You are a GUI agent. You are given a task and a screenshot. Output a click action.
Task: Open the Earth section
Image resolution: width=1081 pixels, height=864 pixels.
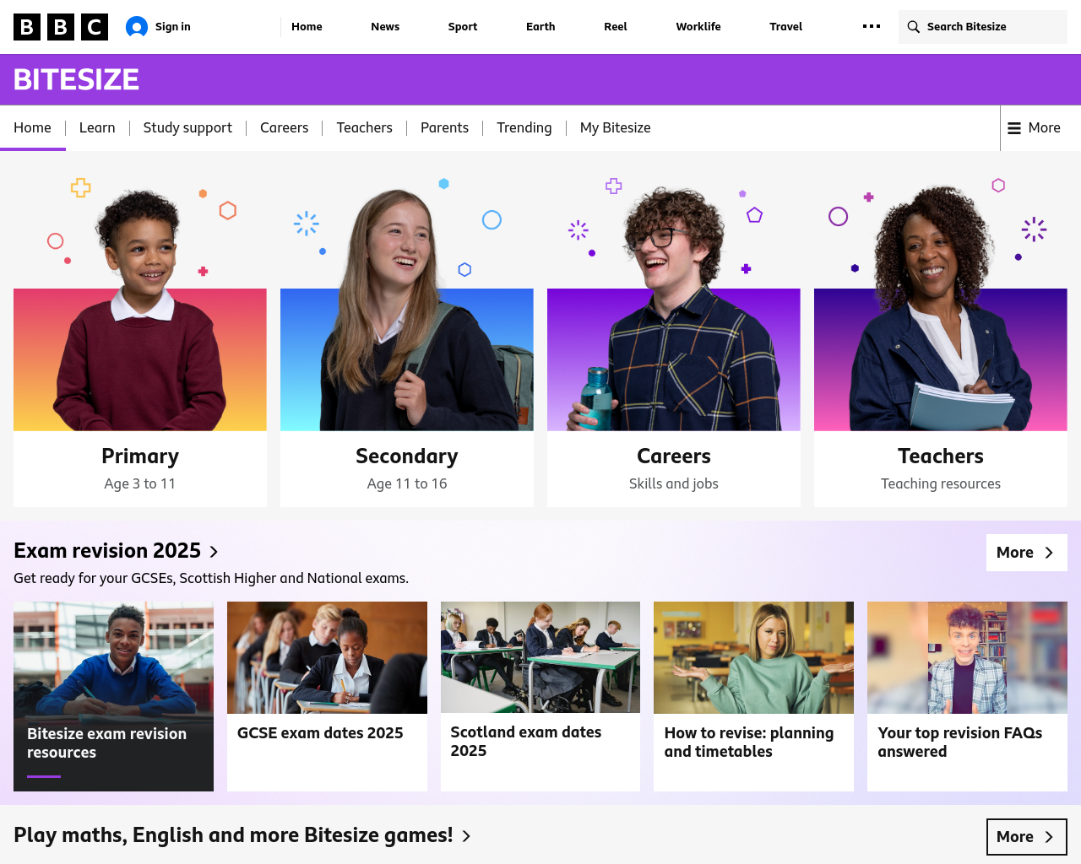pos(540,27)
